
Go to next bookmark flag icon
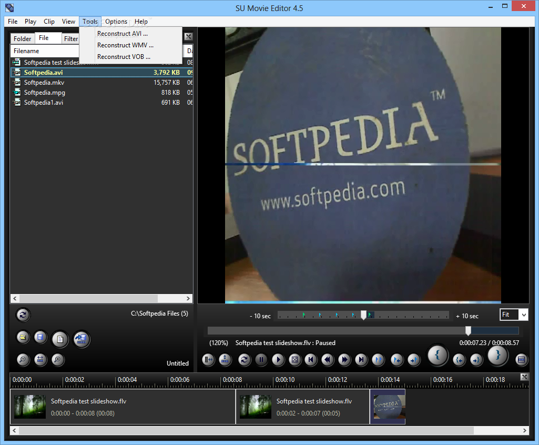[414, 360]
